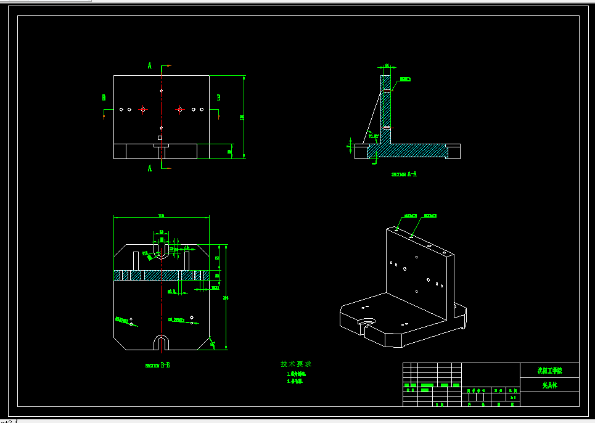Select section letter B right of front view
The width and height of the screenshot is (595, 423).
(218, 97)
